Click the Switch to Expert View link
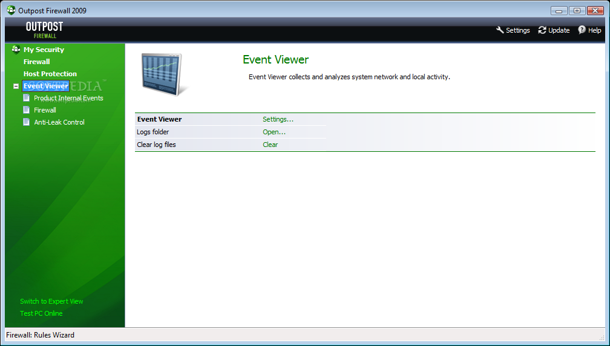The image size is (610, 346). pos(51,301)
